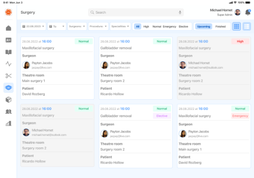Expand the Surgeons dropdown filter
This screenshot has width=254, height=178.
point(77,26)
